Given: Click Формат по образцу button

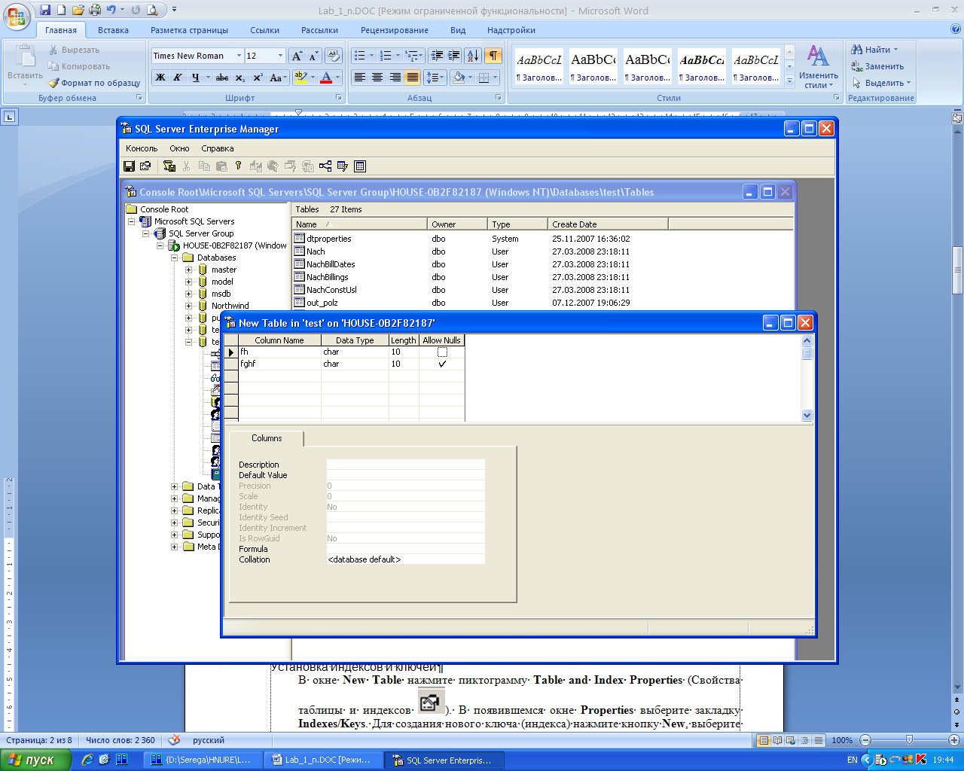Looking at the screenshot, I should click(94, 83).
